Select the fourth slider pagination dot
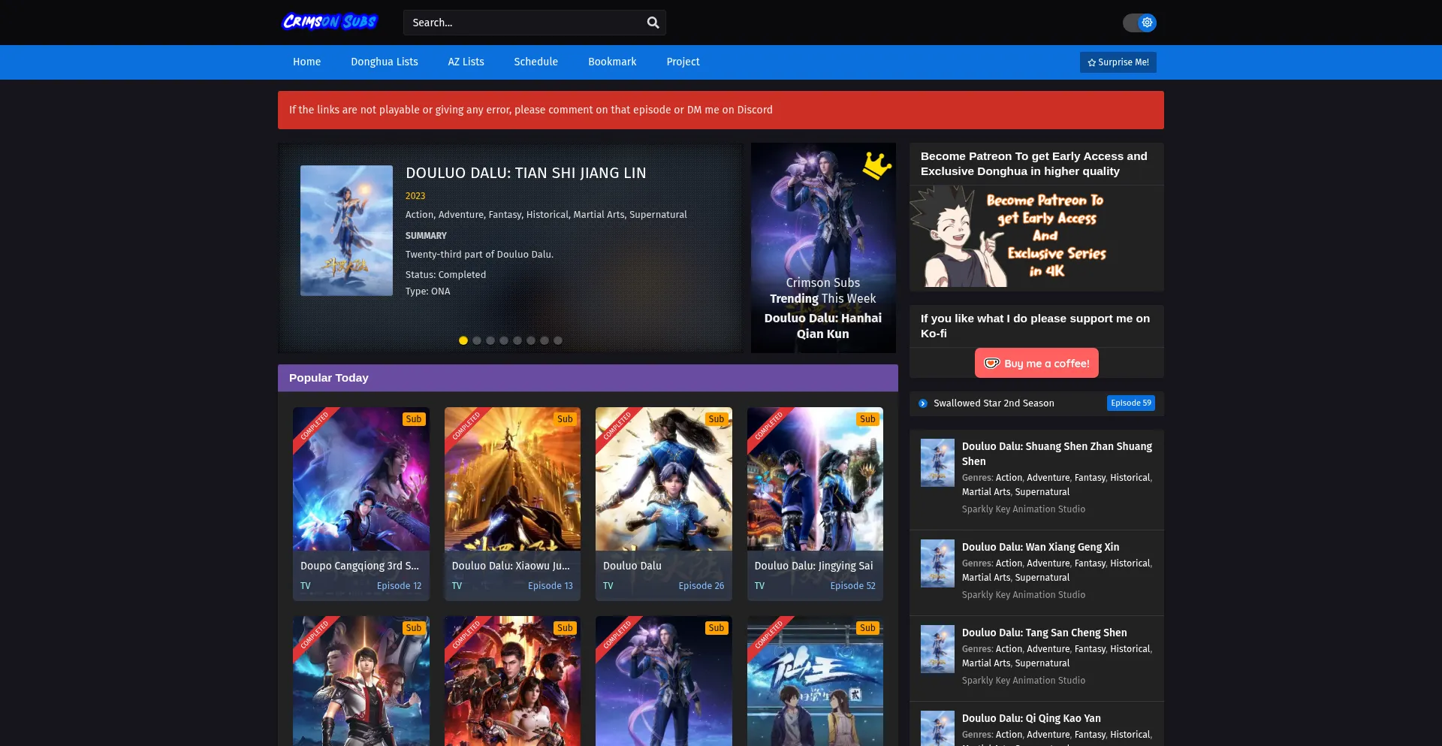Screen dimensions: 1442x746 504,340
